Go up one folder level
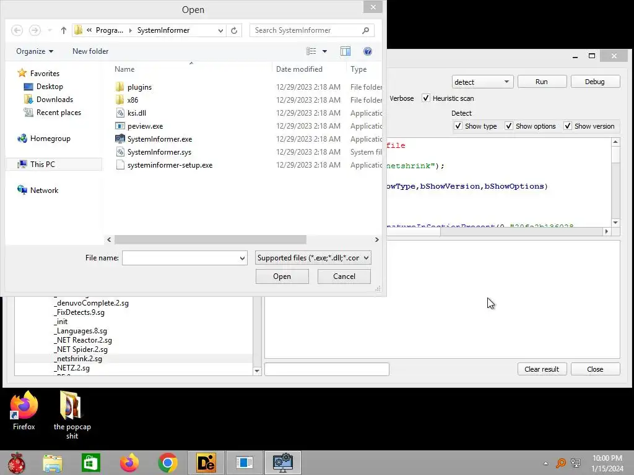This screenshot has width=634, height=475. coord(64,30)
